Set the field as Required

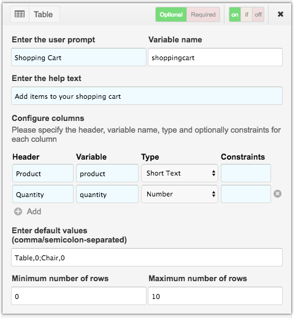click(x=203, y=15)
